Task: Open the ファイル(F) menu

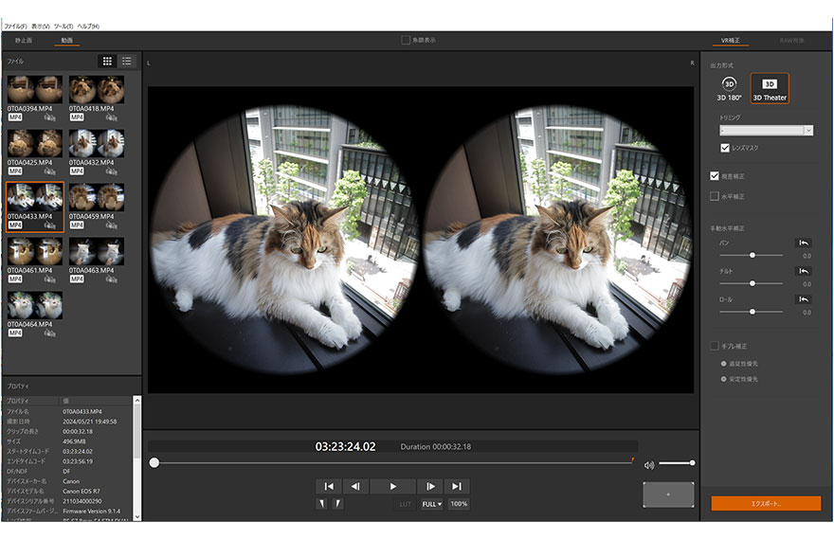Action: click(15, 26)
